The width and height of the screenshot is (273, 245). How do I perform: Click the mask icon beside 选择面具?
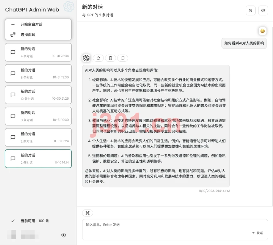[x=13, y=35]
